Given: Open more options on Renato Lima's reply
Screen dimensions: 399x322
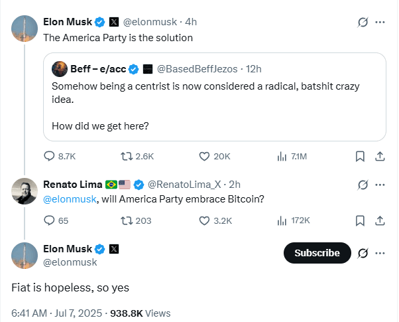Looking at the screenshot, I should (380, 184).
